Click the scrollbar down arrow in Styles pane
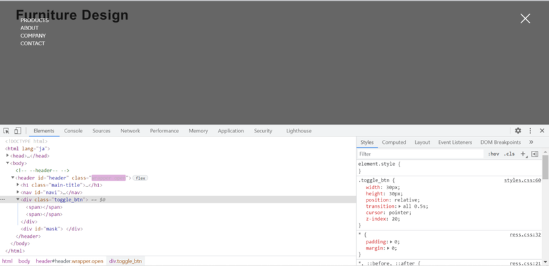This screenshot has height=266, width=549. point(545,261)
